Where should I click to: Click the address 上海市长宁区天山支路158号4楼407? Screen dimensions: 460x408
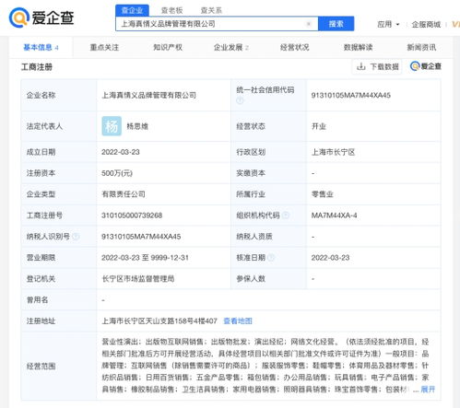point(159,321)
